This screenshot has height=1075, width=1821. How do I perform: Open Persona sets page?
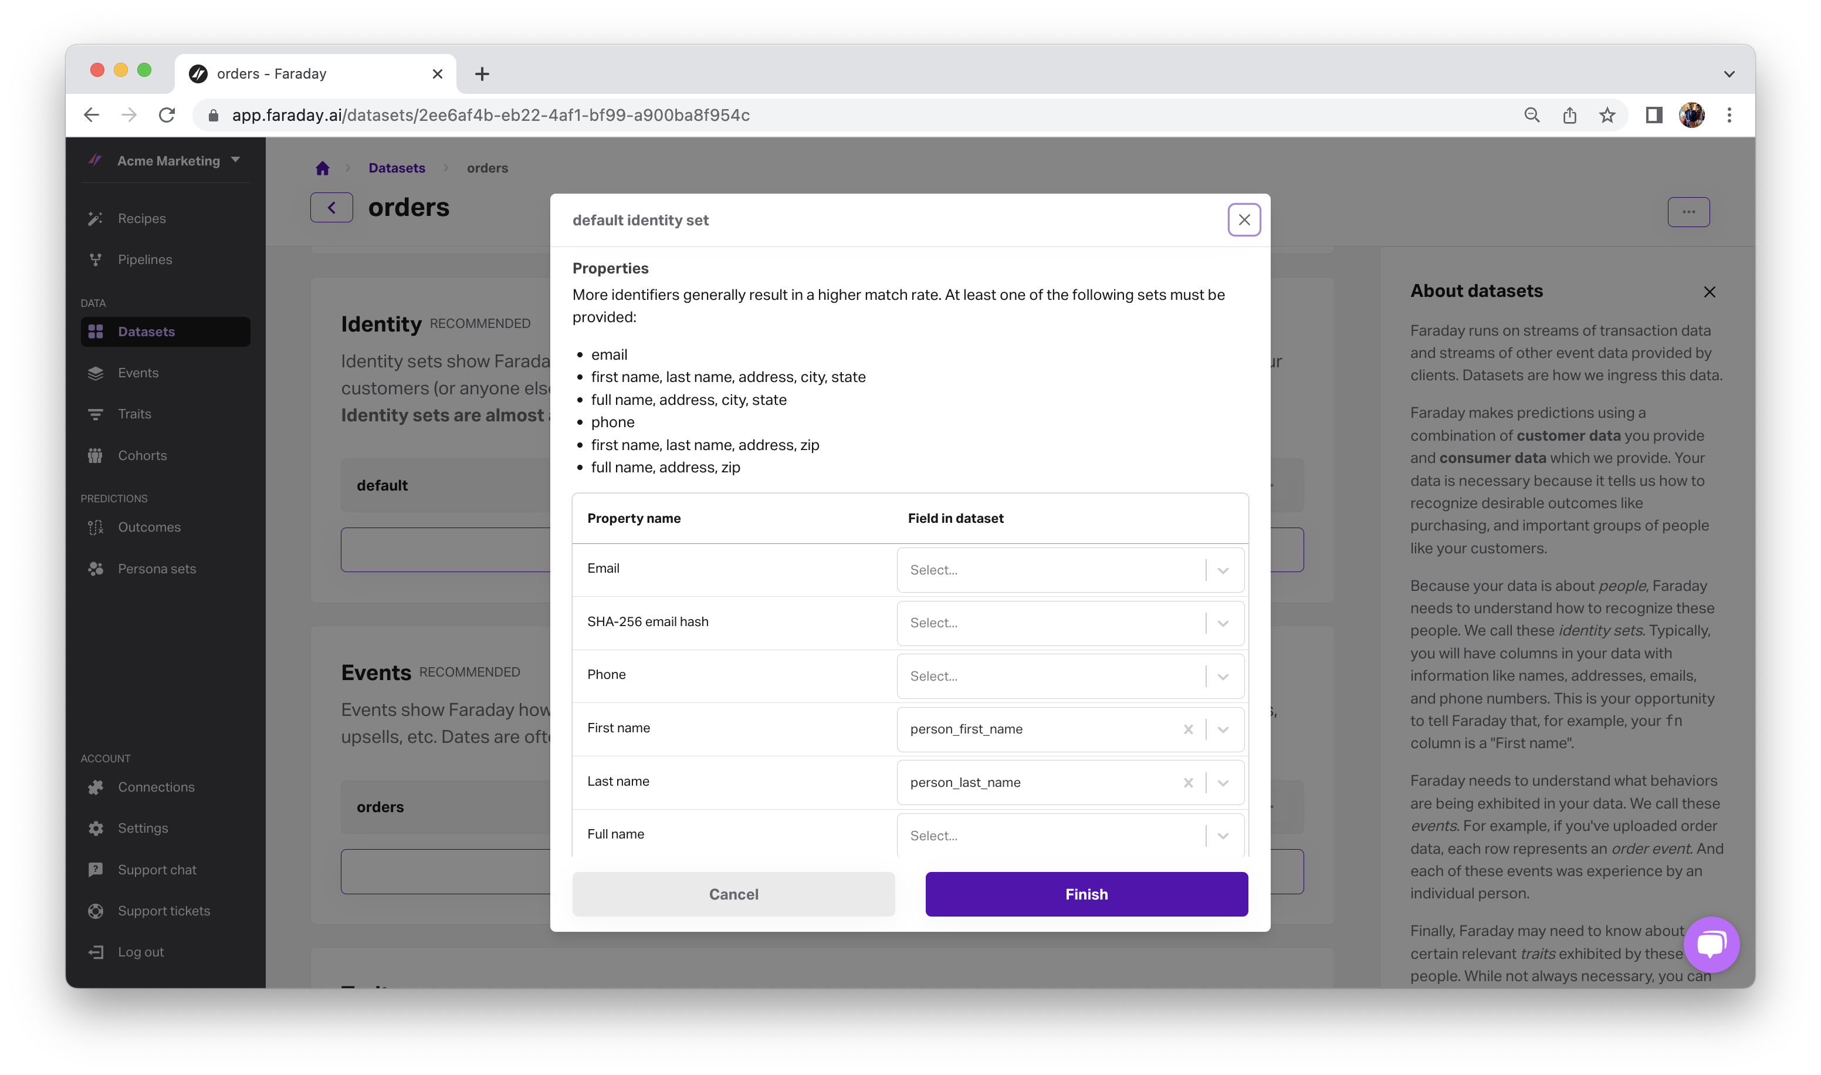[157, 569]
